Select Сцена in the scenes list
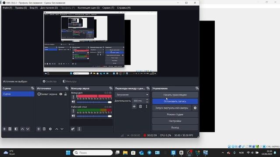280x157 pixels. point(18,94)
